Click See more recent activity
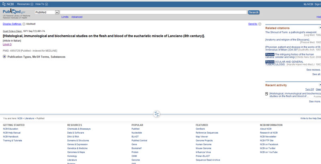This screenshot has height=164, width=321. (x=315, y=101)
